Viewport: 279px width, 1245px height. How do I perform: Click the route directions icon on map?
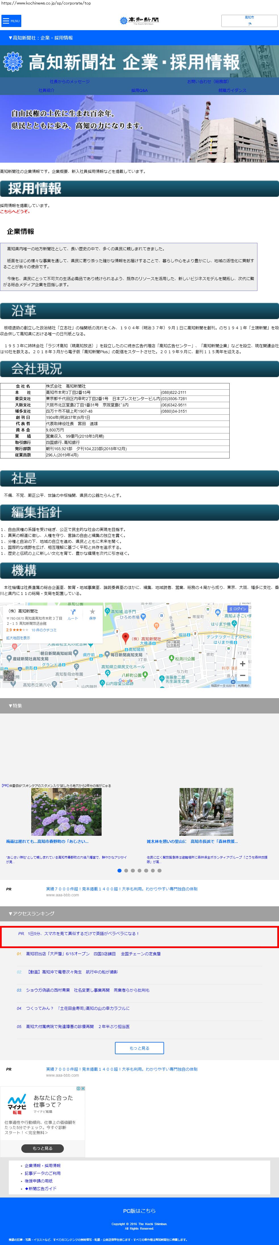(72, 614)
